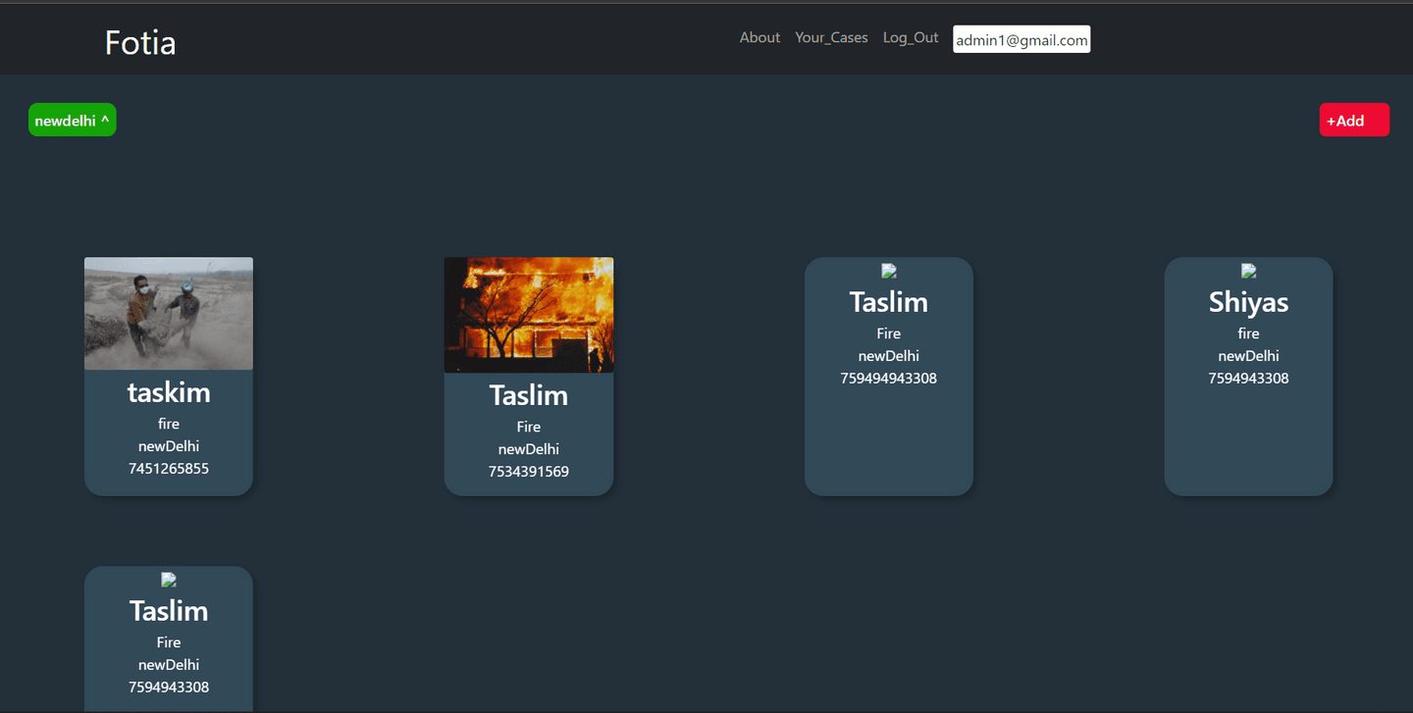Click broken image icon on Shiyas card
The height and width of the screenshot is (713, 1413).
tap(1248, 271)
